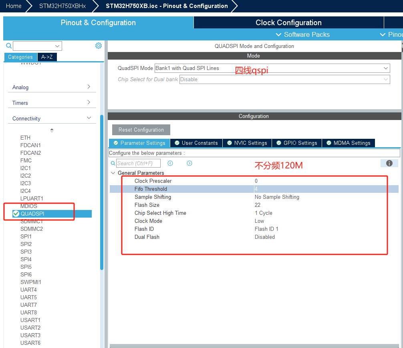Select ETH peripheral
This screenshot has height=348, width=403.
[26, 138]
